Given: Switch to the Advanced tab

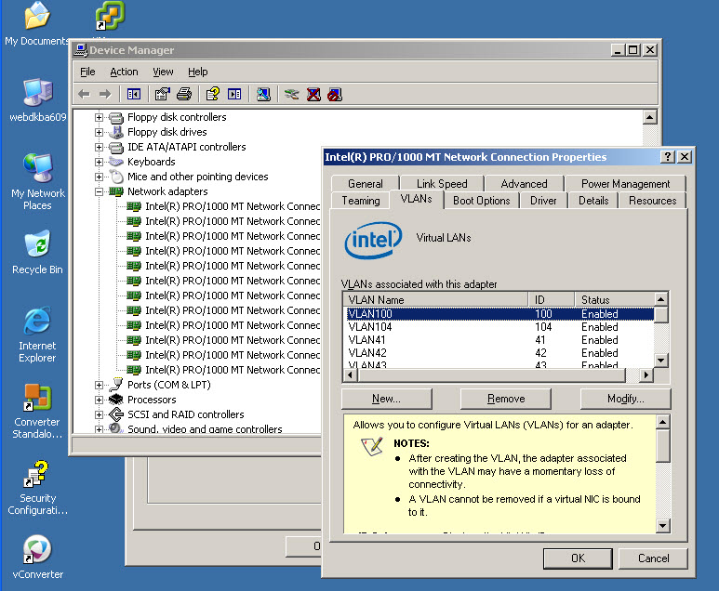Looking at the screenshot, I should pyautogui.click(x=524, y=184).
